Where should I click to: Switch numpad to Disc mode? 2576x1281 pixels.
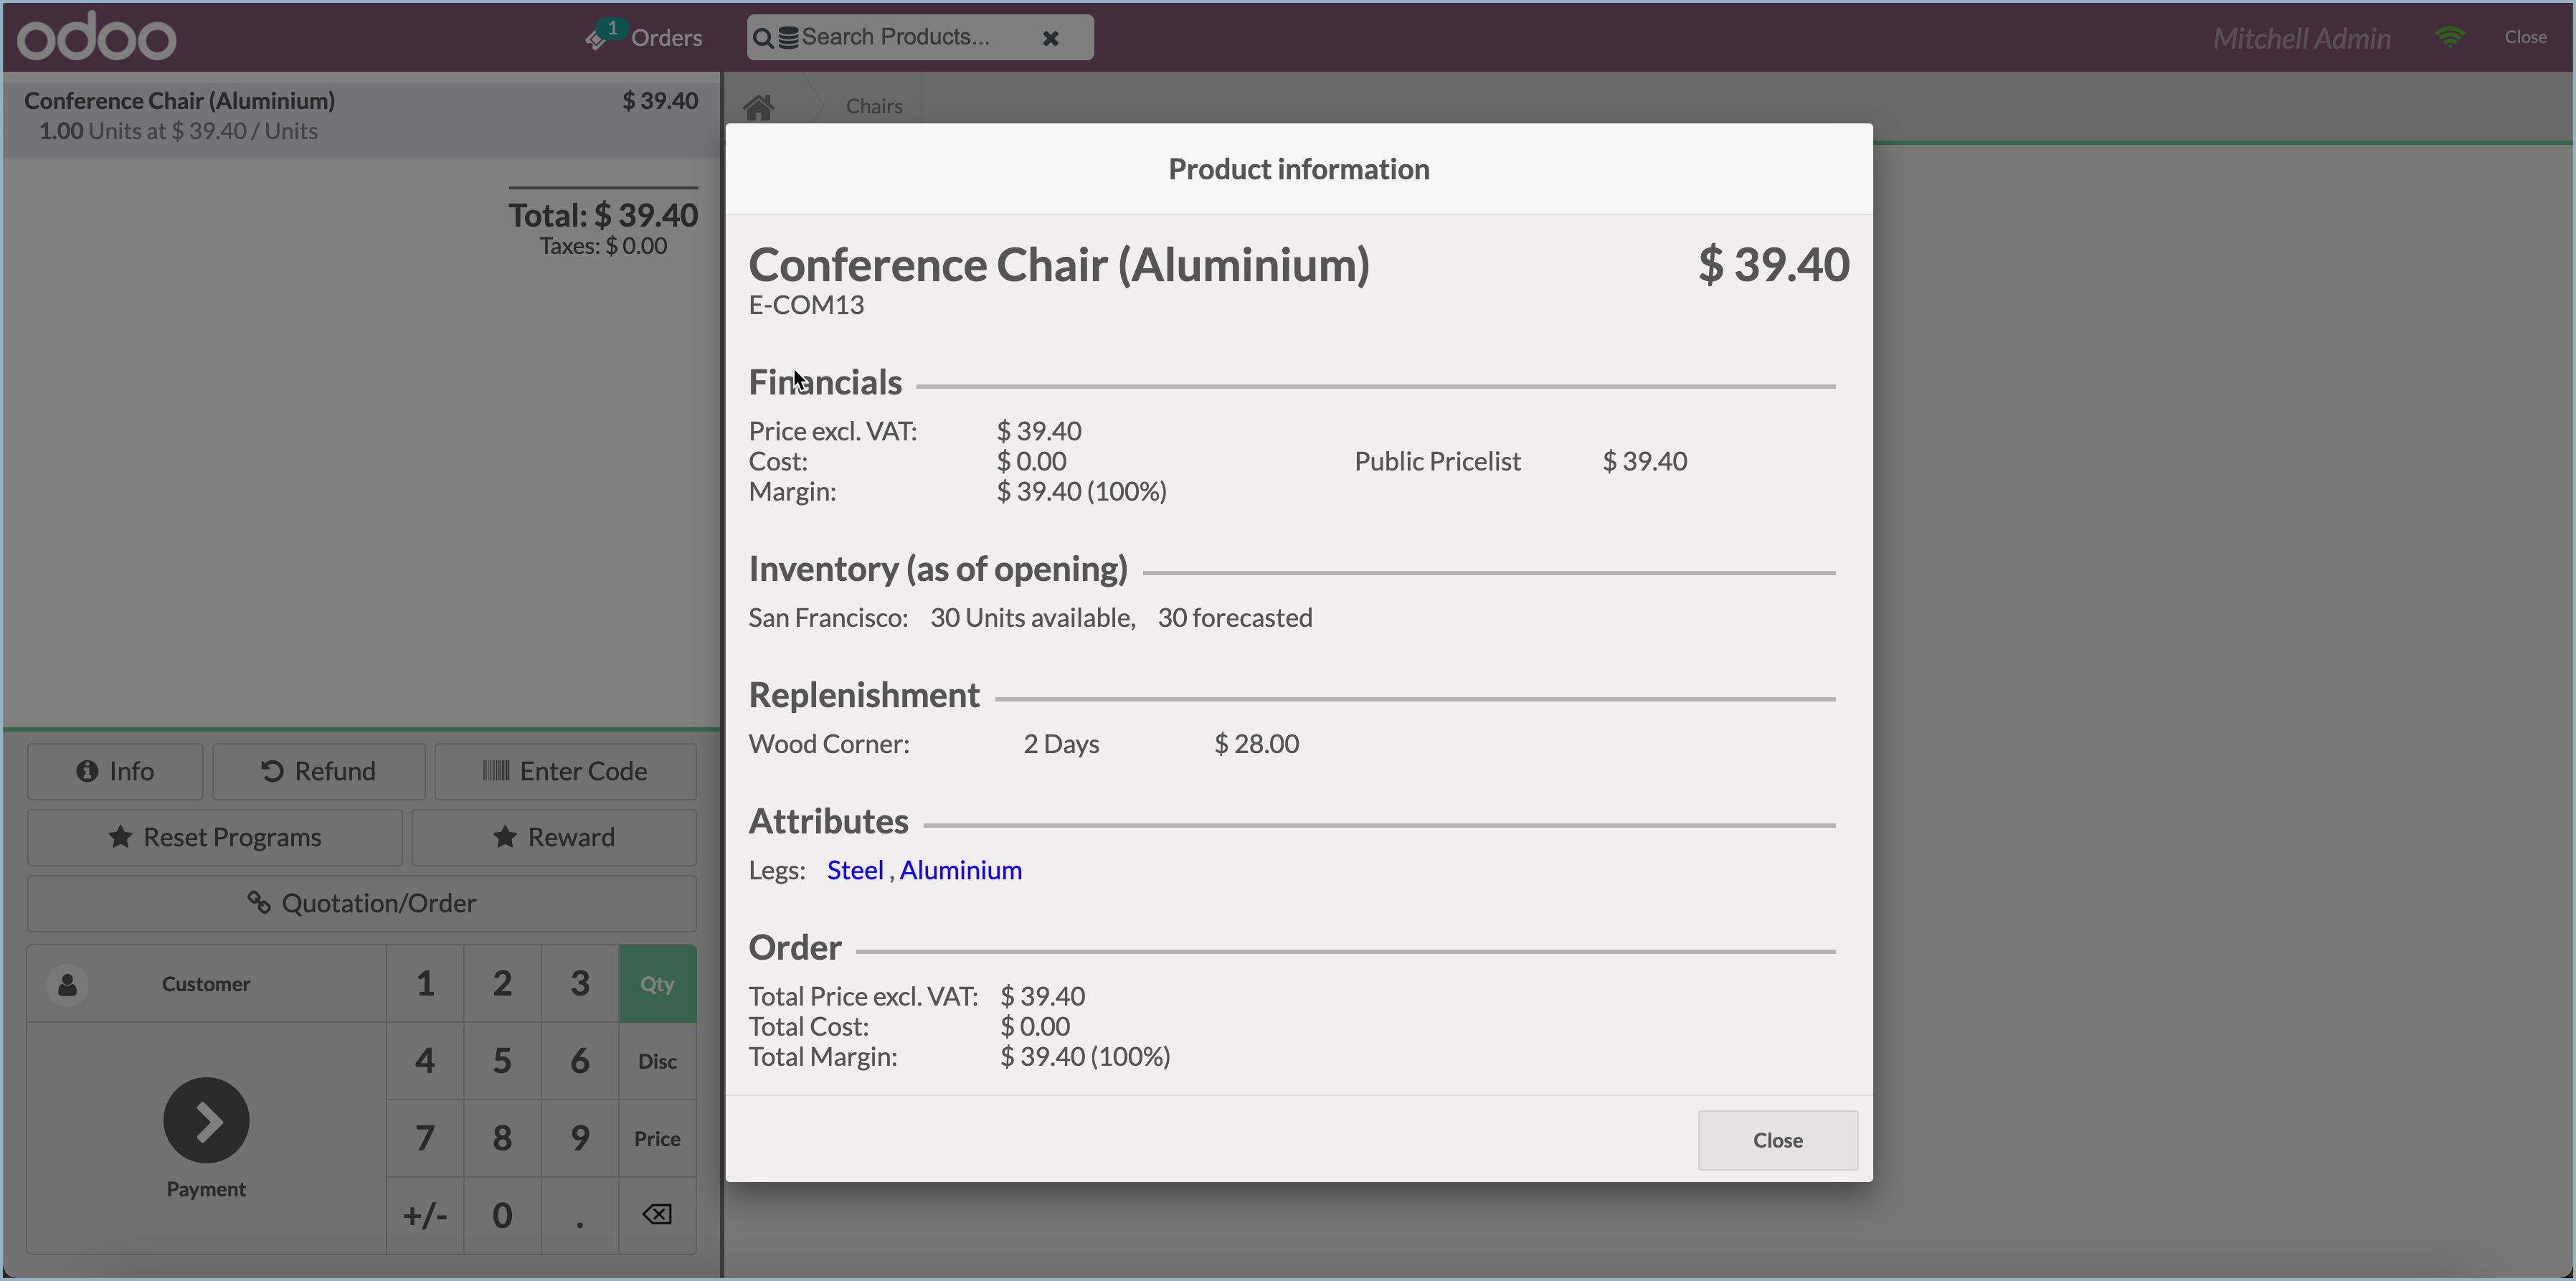[657, 1062]
